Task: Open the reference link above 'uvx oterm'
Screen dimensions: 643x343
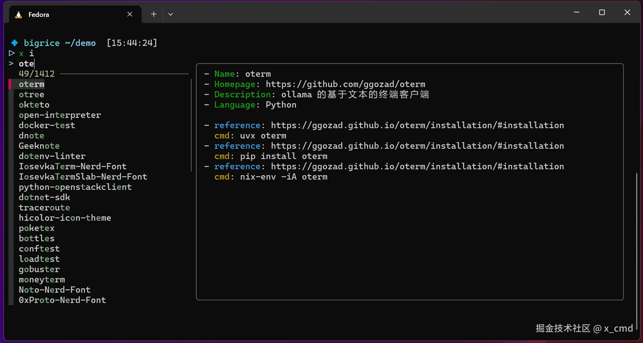Action: coord(418,125)
